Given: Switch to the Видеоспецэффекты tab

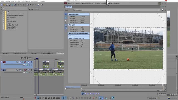Looking at the screenshot, I should coord(47,53).
